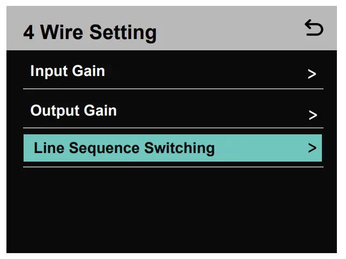Tap the Input Gain label text
The image size is (346, 259).
67,71
